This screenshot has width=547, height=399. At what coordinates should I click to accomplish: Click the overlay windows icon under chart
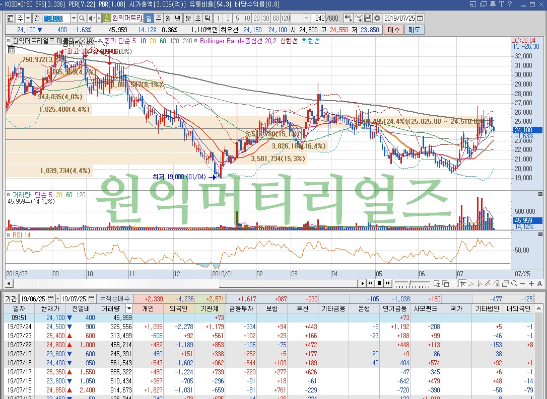pos(445,284)
